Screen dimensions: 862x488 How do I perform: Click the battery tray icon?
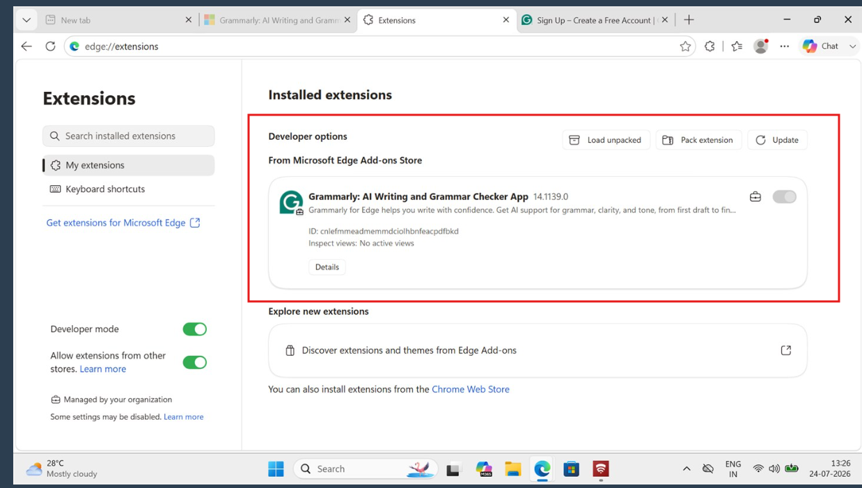(x=792, y=469)
